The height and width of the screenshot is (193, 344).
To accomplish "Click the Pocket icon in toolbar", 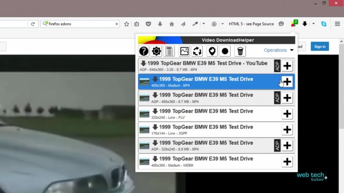I will 148,24.
